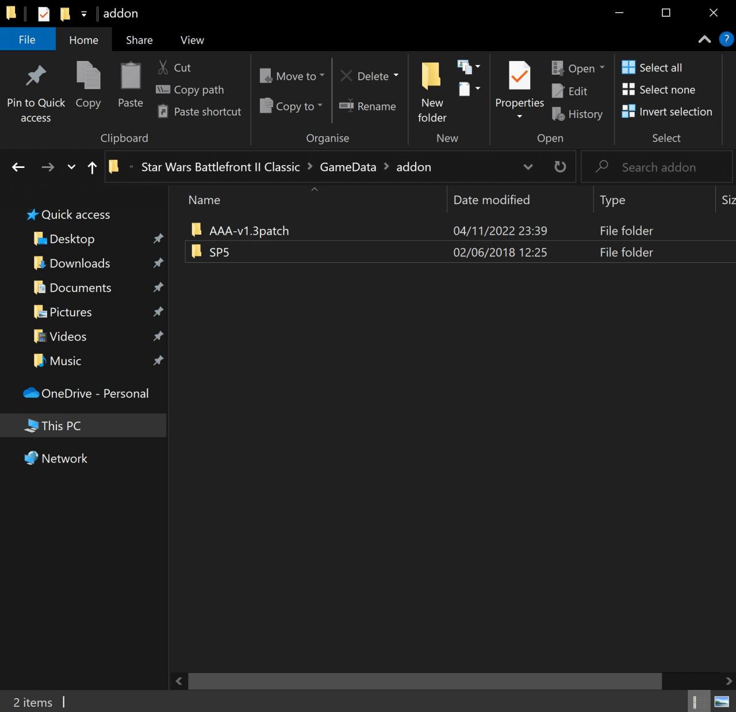This screenshot has height=712, width=736.
Task: Collapse the ribbon with the chevron
Action: coord(704,39)
